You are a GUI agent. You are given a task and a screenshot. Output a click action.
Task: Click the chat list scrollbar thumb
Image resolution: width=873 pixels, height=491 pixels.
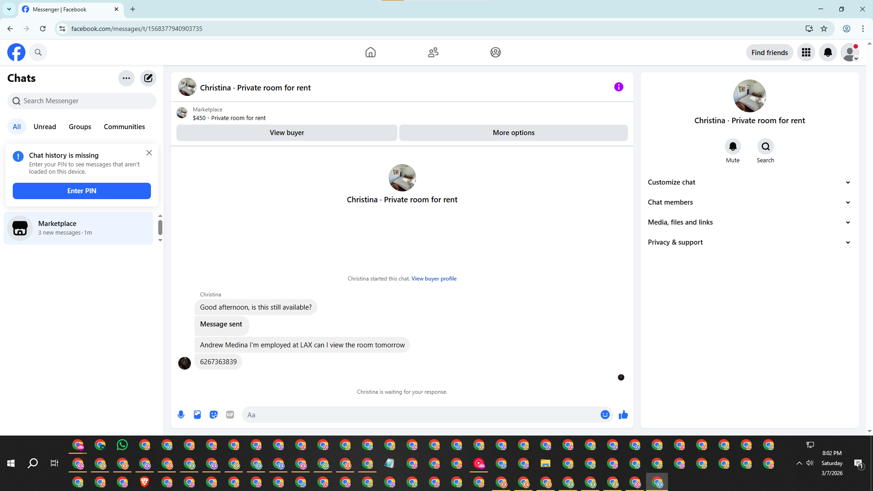tap(160, 227)
